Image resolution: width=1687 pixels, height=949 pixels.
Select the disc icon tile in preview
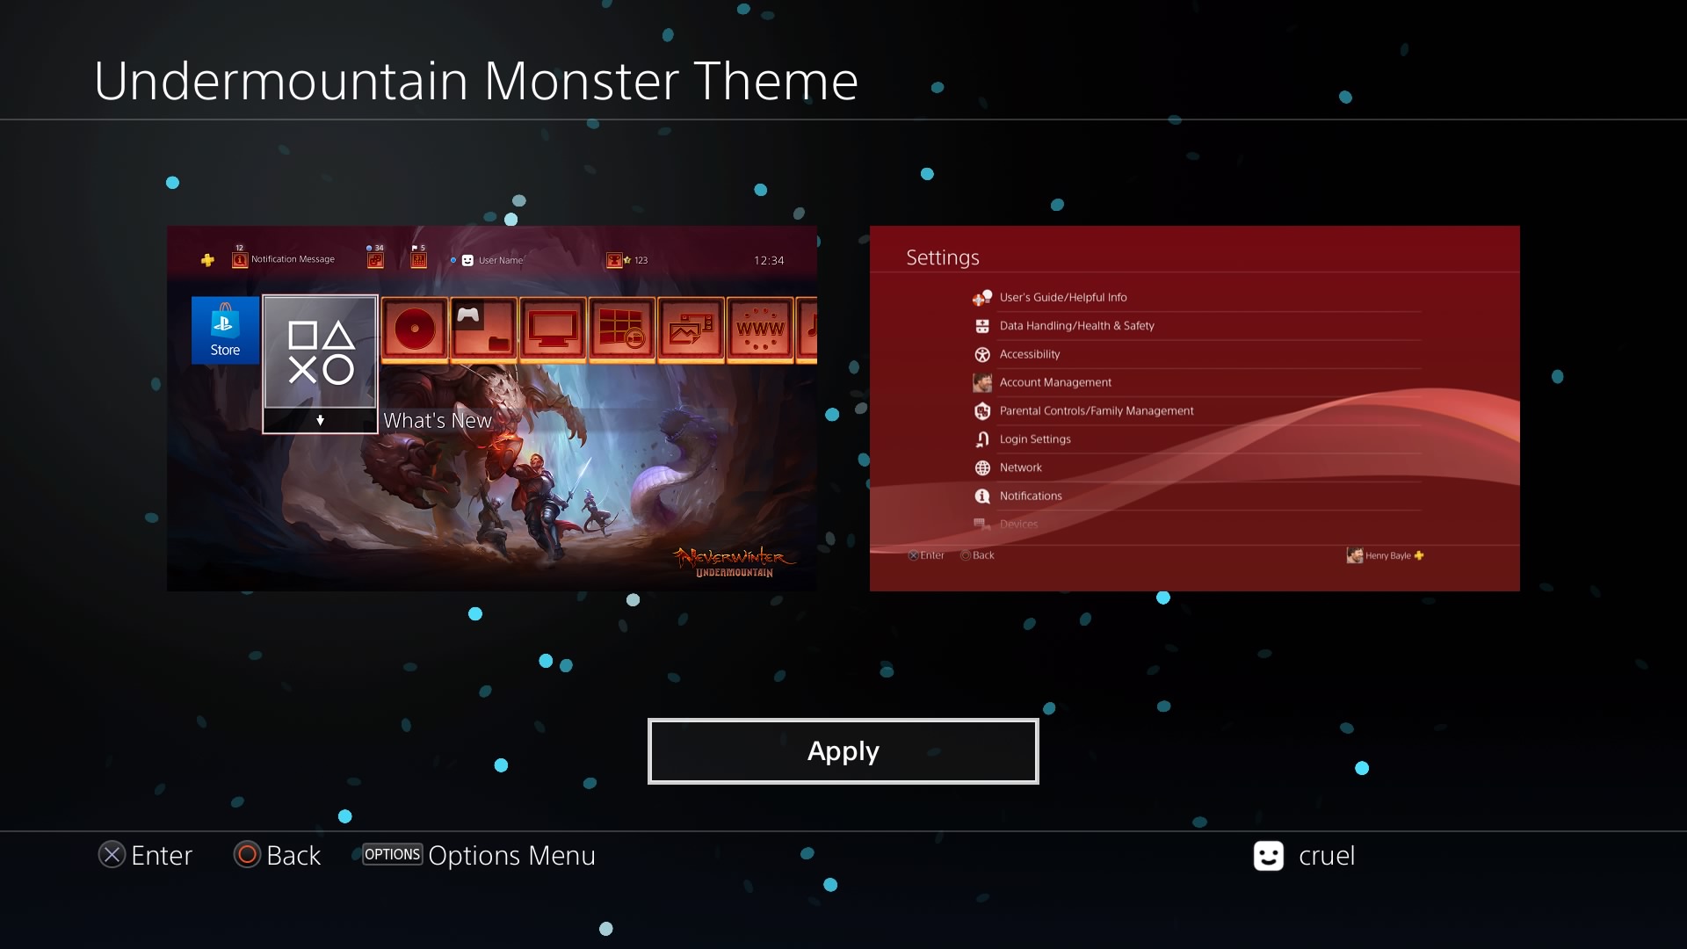tap(414, 330)
